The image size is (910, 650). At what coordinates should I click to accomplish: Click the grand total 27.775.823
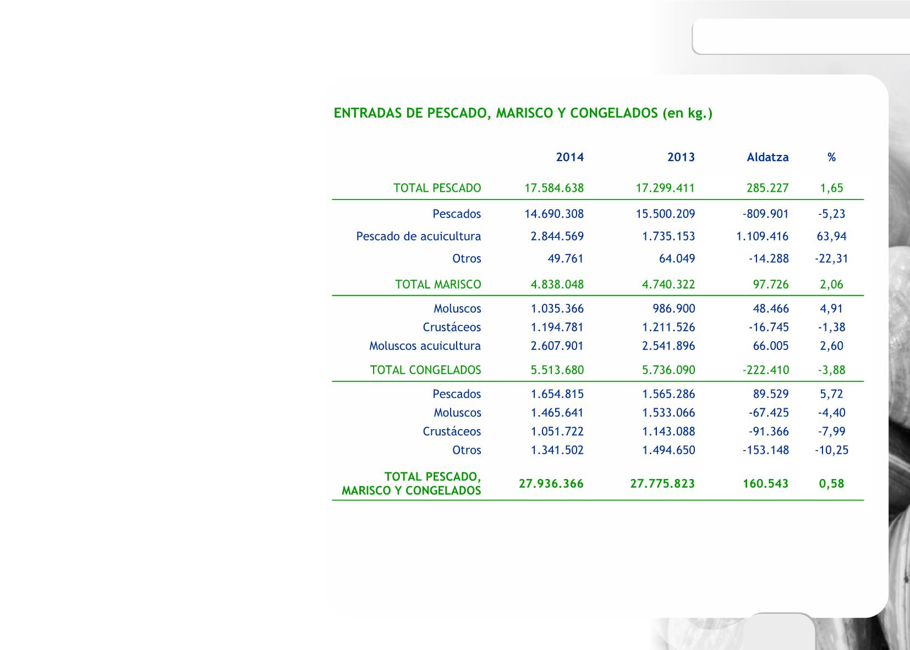click(x=662, y=484)
